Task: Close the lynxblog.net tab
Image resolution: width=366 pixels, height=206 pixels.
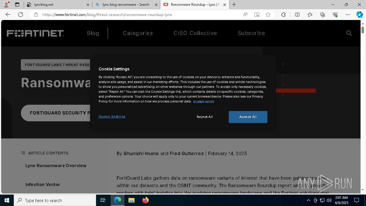Action: point(88,5)
